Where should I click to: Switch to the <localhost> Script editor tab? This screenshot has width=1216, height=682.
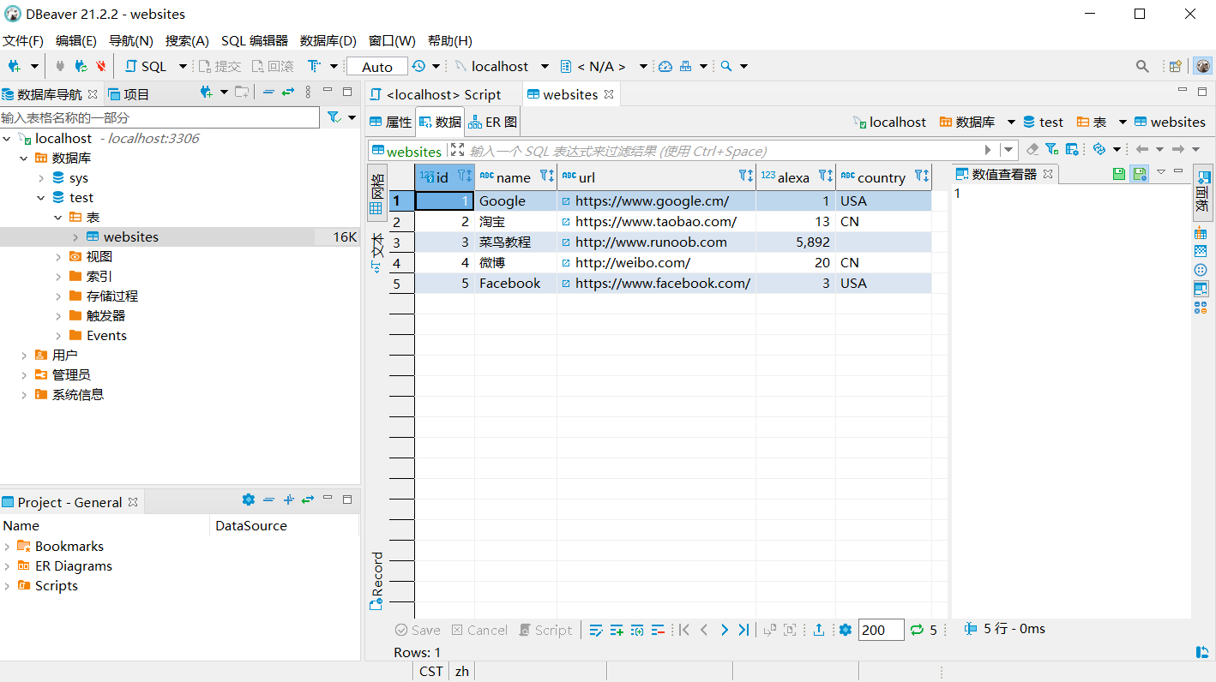[x=436, y=94]
